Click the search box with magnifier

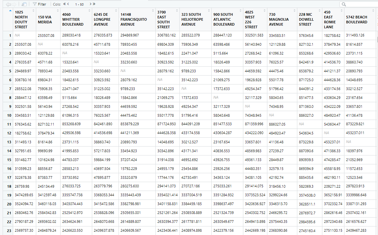pyautogui.click(x=359, y=4)
